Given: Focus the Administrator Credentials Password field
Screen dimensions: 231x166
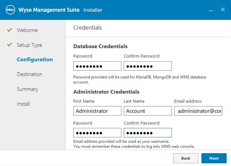Looking at the screenshot, I should 97,133.
